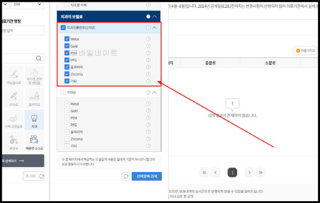Open the 전체 dropdown in sidebar
Screen dimensions: 320x203
pos(27,5)
